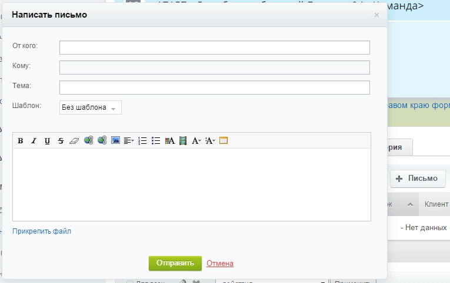450x283 pixels.
Task: Click the Отправить button
Action: point(175,264)
